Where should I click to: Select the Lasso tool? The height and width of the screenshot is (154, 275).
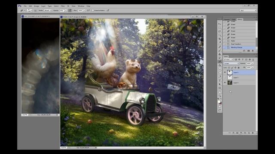pyautogui.click(x=220, y=31)
